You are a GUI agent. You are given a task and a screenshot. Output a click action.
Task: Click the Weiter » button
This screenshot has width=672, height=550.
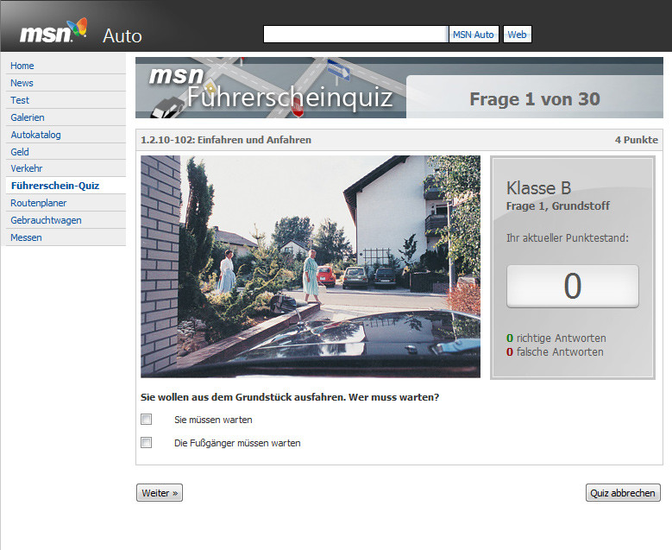click(160, 492)
